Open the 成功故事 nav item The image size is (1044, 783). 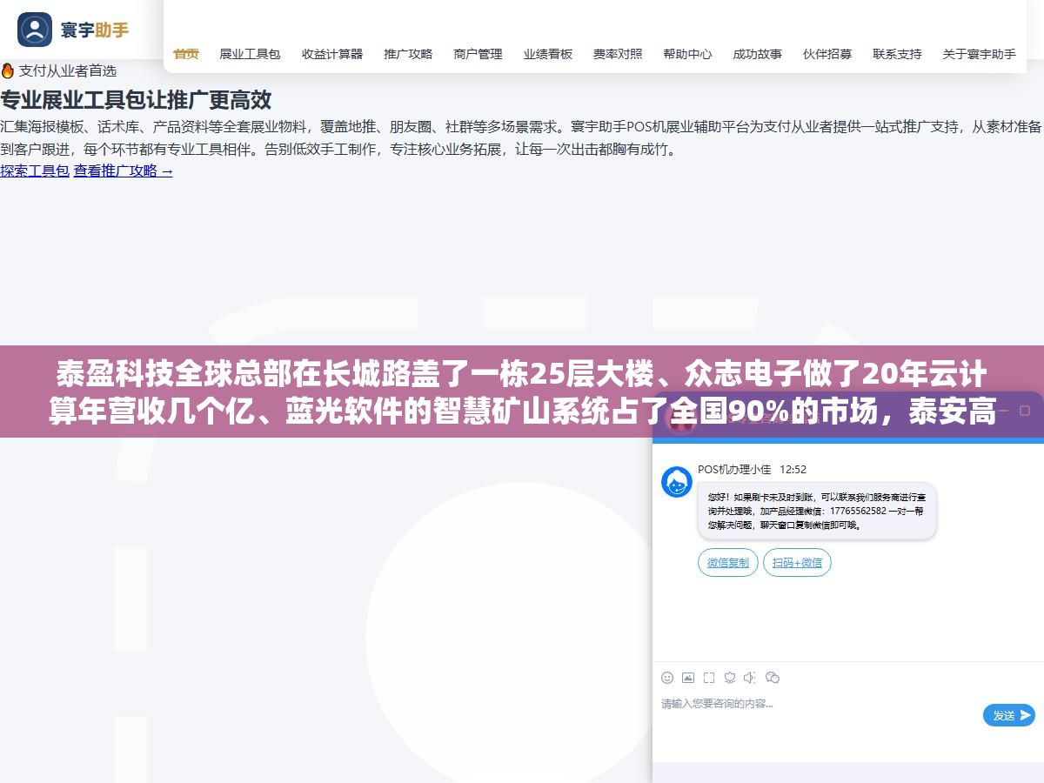[x=757, y=54]
